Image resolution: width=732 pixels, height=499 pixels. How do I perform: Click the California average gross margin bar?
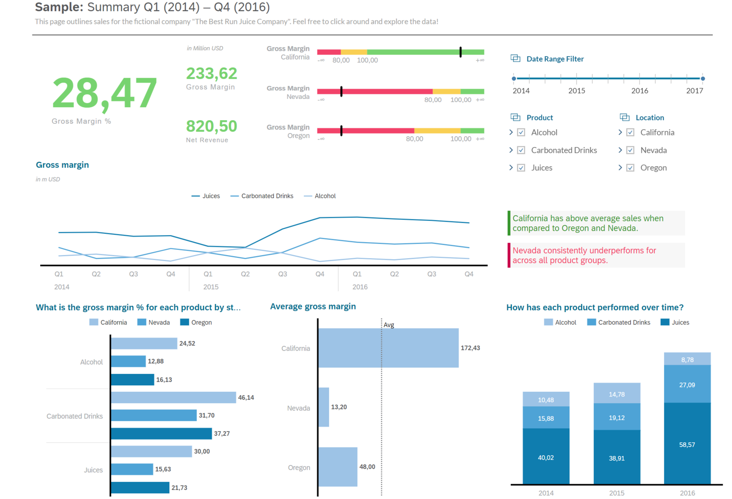pos(388,348)
